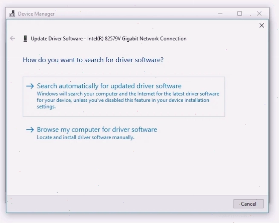Click the 'How do you want to search' heading
This screenshot has height=223, width=279.
tap(93, 60)
